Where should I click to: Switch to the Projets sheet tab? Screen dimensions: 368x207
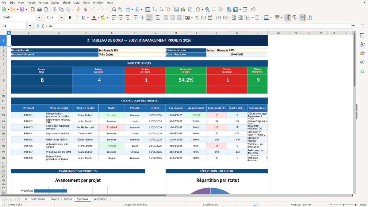(55, 199)
